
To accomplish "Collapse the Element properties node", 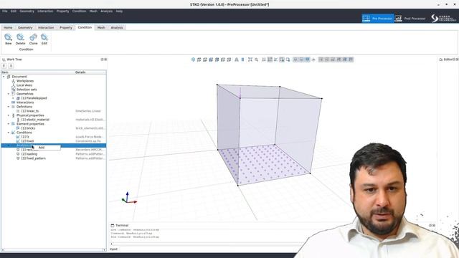I will 9,124.
